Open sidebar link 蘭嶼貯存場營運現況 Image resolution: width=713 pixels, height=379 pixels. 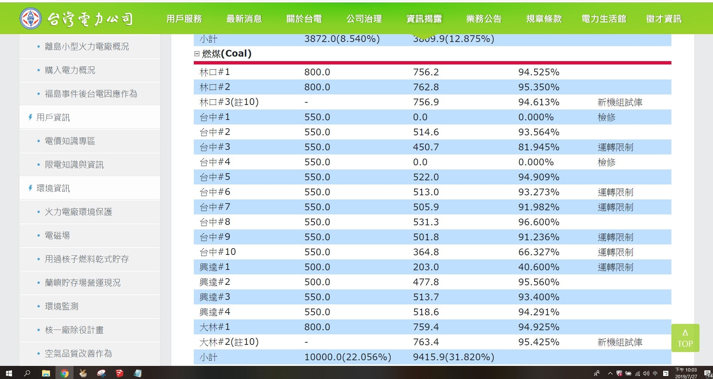coord(82,283)
